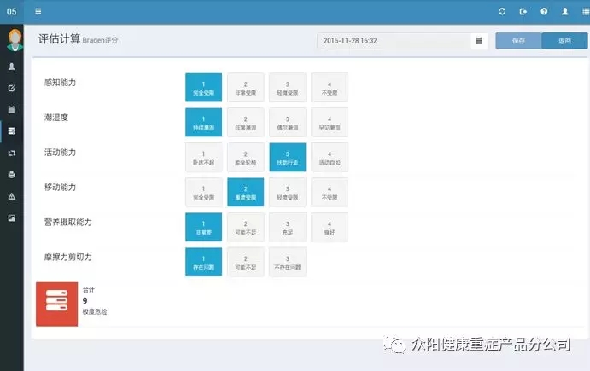Image resolution: width=590 pixels, height=371 pixels.
Task: Select score 4 活动自如 for 活动能力
Action: click(329, 157)
